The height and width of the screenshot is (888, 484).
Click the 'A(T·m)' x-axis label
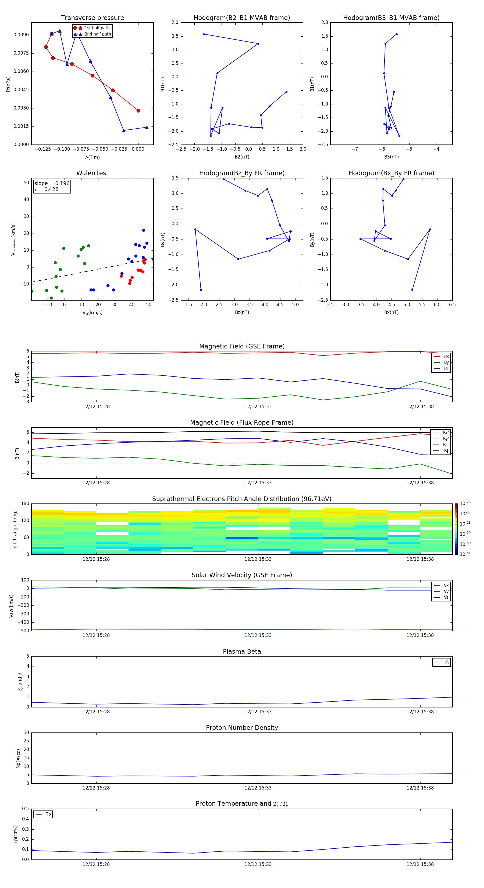pos(92,157)
